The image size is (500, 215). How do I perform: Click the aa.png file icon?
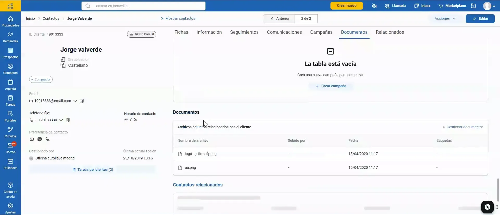click(x=180, y=168)
